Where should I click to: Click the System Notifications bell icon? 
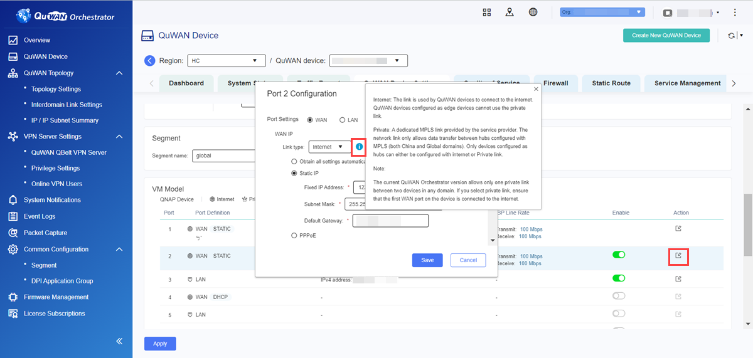(13, 200)
